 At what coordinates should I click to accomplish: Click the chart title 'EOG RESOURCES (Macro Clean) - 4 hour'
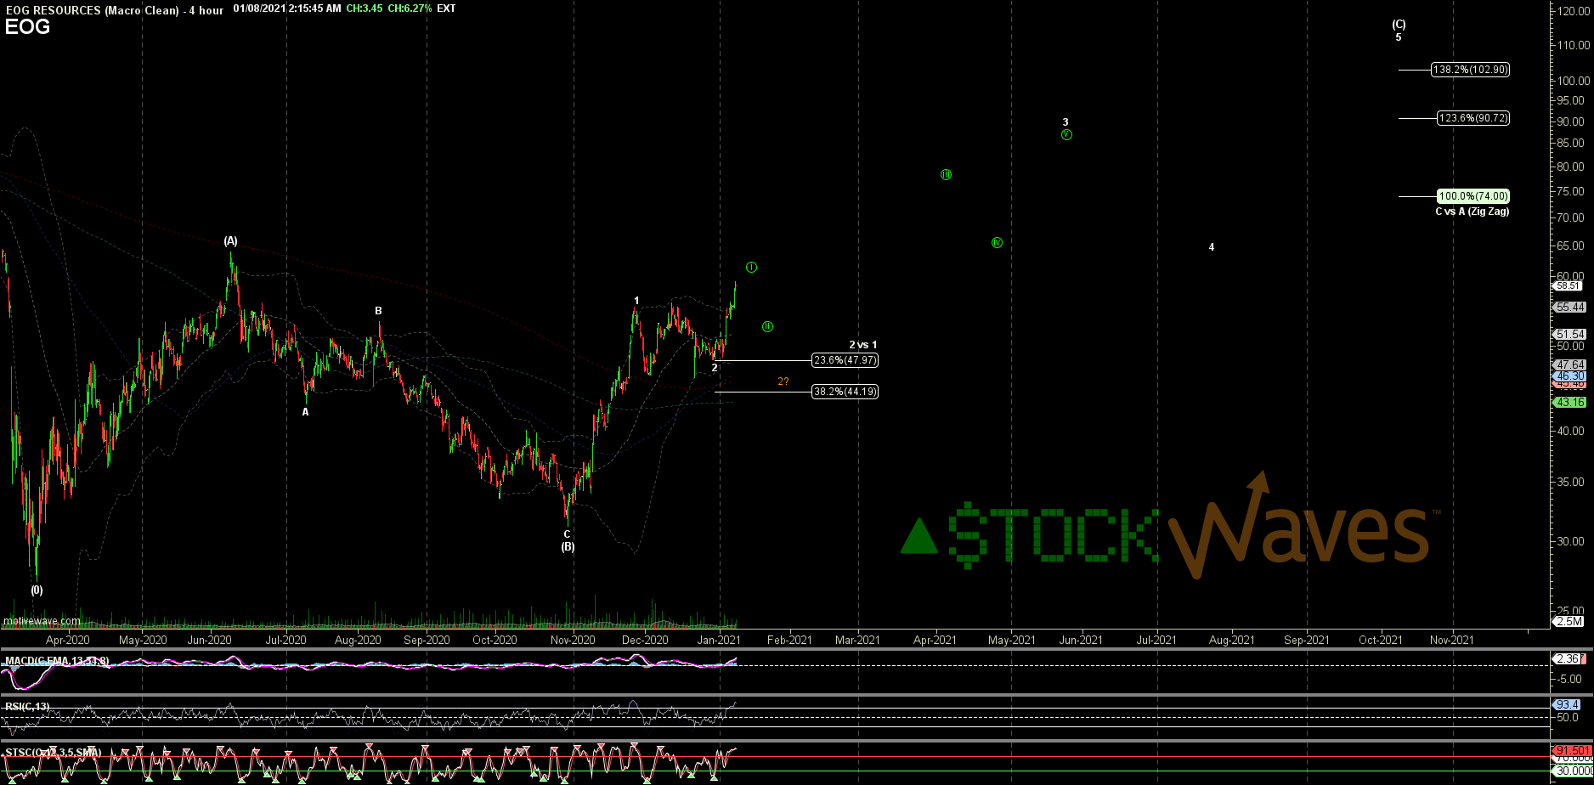click(114, 9)
